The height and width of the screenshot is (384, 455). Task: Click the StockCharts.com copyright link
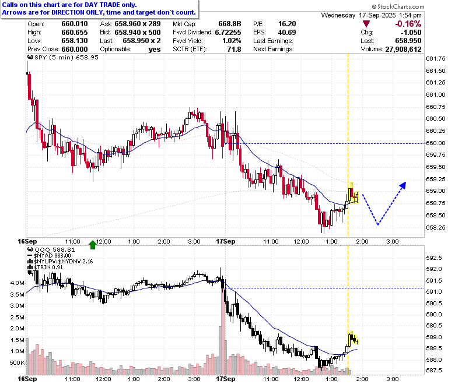398,6
